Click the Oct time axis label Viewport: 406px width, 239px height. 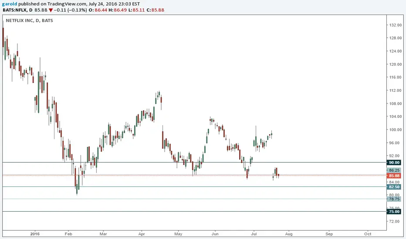point(368,234)
